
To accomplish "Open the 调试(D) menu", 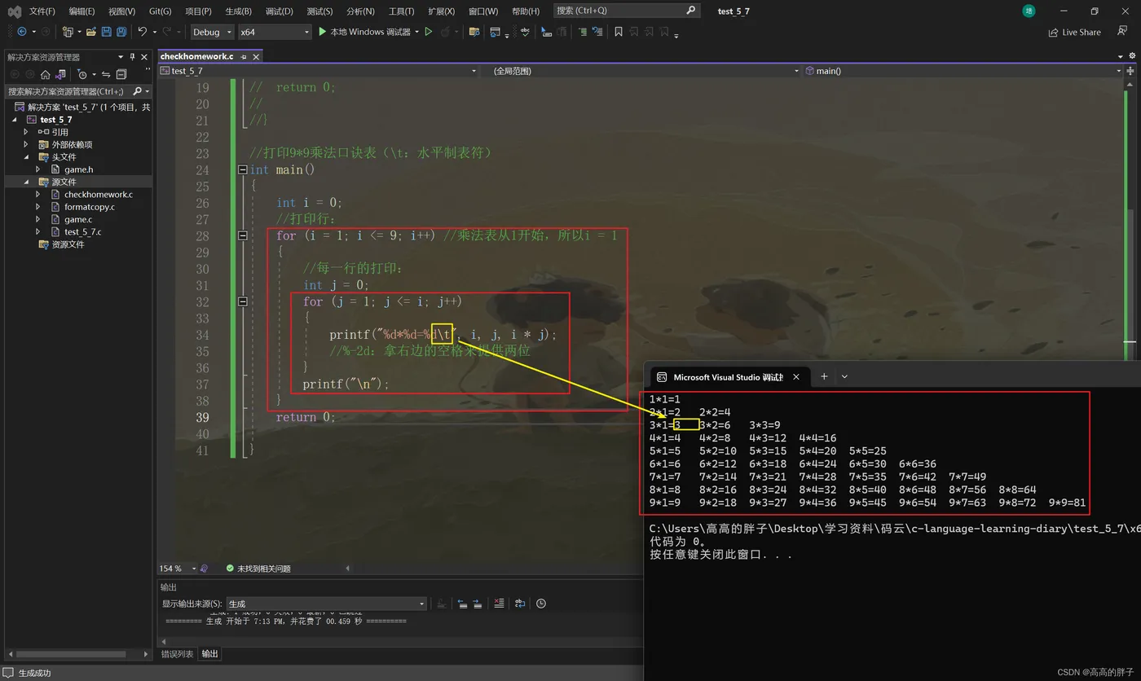I will tap(279, 11).
